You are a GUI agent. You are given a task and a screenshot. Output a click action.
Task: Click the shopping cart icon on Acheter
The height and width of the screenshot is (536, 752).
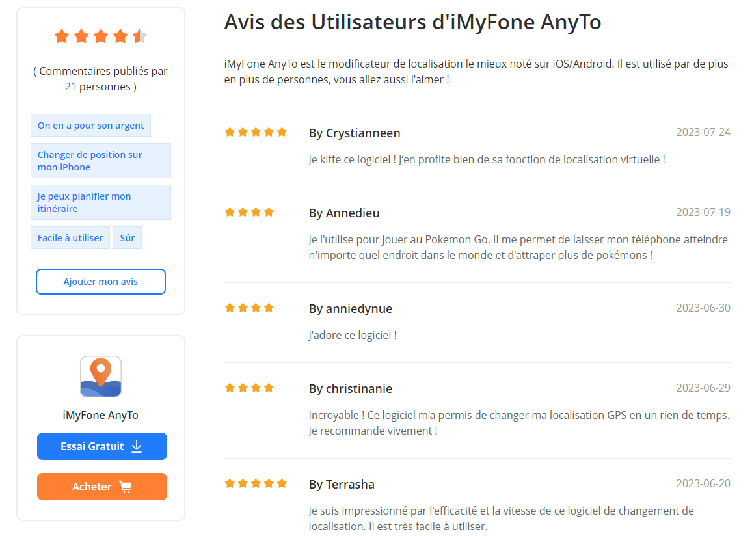point(125,486)
